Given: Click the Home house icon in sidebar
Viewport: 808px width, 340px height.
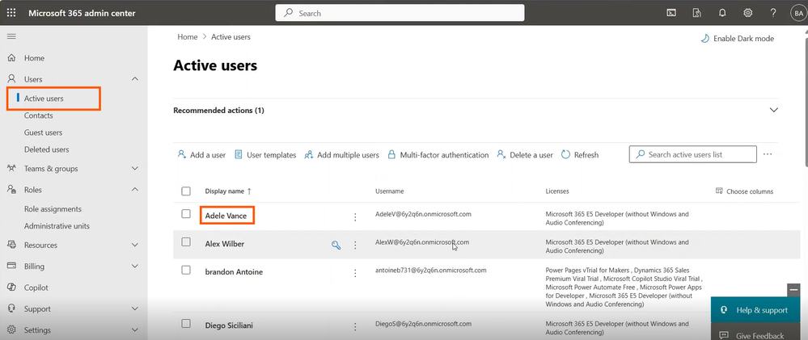Looking at the screenshot, I should (11, 58).
